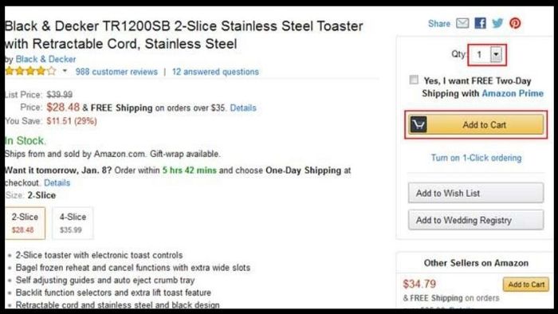Viewport: 558px width, 314px height.
Task: Turn on 1-Click ordering
Action: [x=476, y=158]
